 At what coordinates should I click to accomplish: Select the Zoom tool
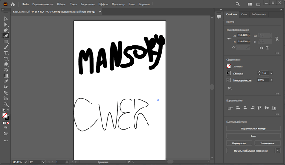(6, 104)
